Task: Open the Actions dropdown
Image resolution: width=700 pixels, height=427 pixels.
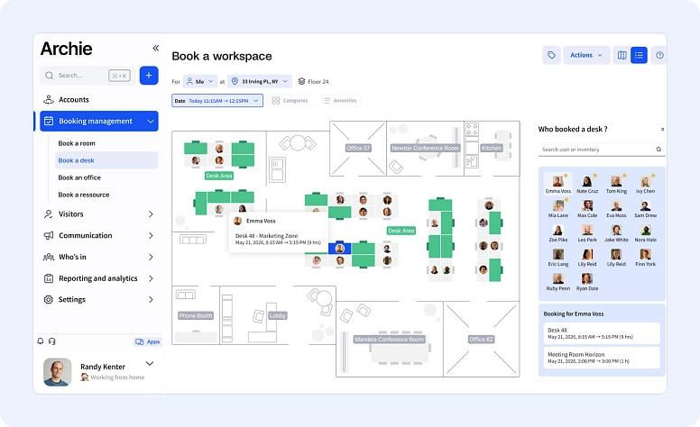Action: tap(586, 56)
